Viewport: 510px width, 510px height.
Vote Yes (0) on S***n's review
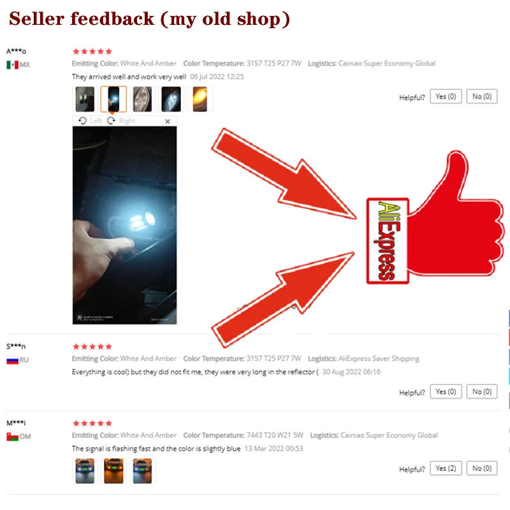(x=446, y=391)
